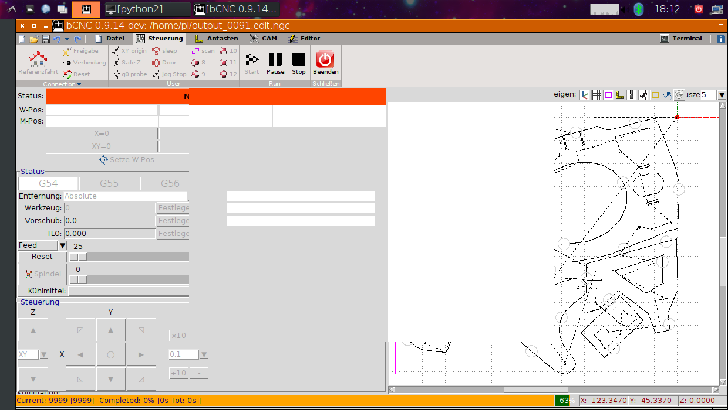728x410 pixels.
Task: Toggle the yellow ruler probe icon
Action: [x=620, y=95]
